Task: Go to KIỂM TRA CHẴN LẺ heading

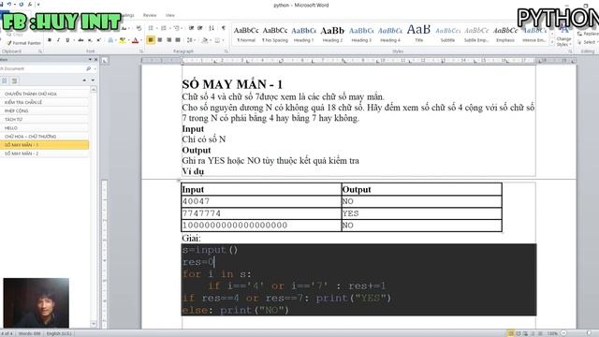Action: (x=44, y=102)
